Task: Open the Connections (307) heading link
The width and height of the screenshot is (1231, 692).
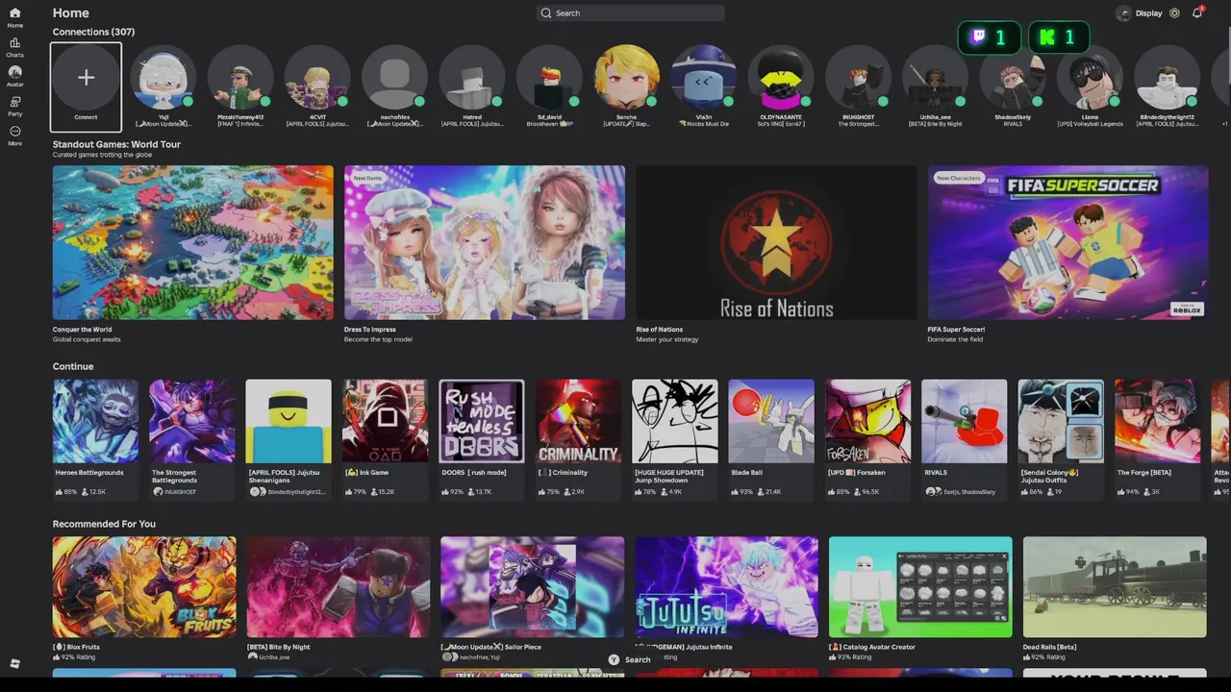Action: (x=93, y=32)
